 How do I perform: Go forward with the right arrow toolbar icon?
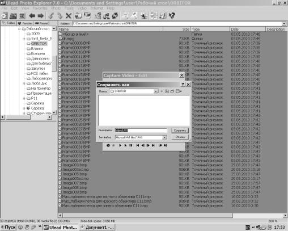(x=40, y=16)
